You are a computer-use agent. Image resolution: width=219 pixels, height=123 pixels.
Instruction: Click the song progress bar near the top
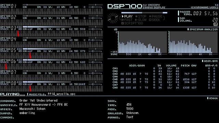point(144,13)
